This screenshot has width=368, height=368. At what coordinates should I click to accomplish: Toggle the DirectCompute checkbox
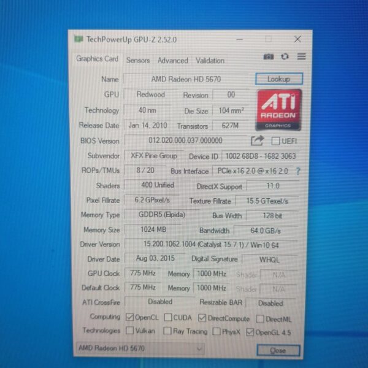[x=202, y=318]
